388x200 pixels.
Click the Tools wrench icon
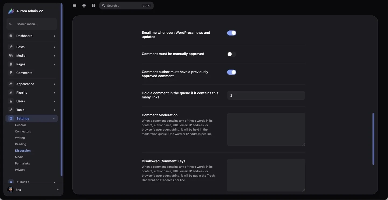(11, 110)
